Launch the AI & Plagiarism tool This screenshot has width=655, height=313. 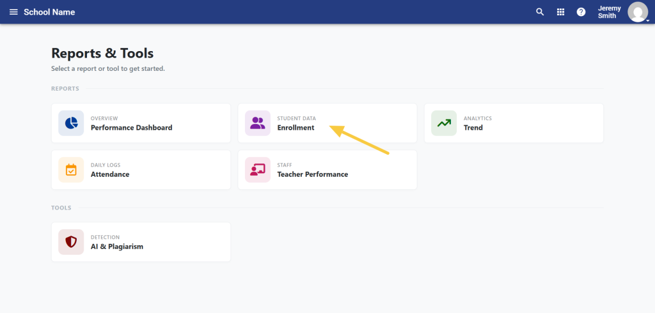141,242
